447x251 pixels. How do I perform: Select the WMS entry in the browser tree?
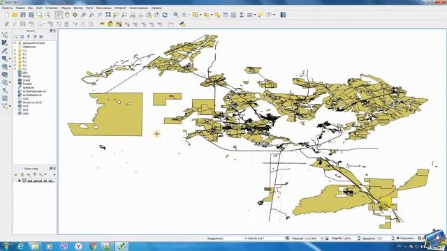click(x=26, y=114)
